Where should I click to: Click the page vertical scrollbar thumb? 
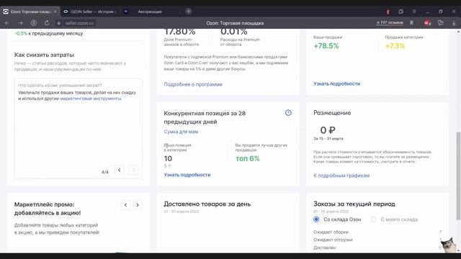point(458,176)
